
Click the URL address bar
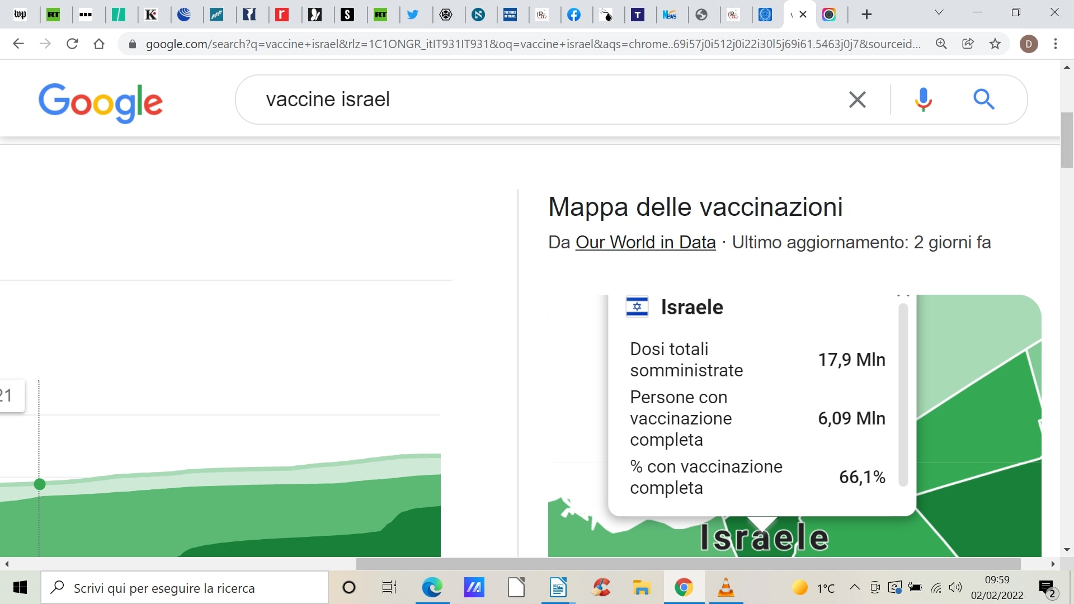coord(533,44)
